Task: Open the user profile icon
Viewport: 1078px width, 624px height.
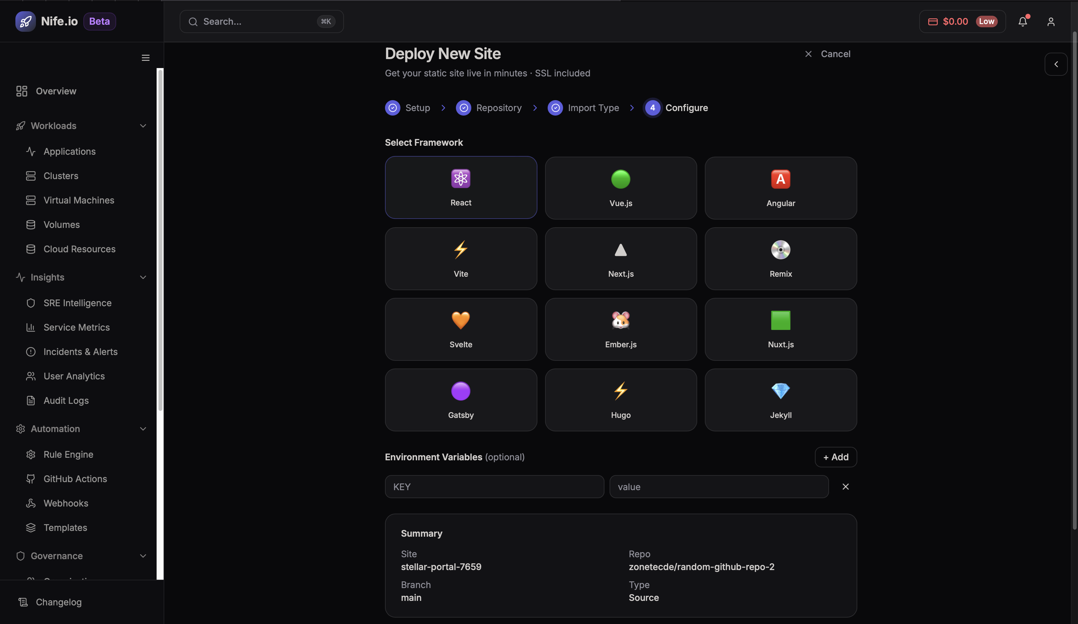Action: point(1051,22)
